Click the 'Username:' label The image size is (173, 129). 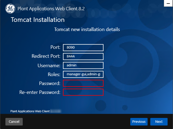[x=49, y=66]
